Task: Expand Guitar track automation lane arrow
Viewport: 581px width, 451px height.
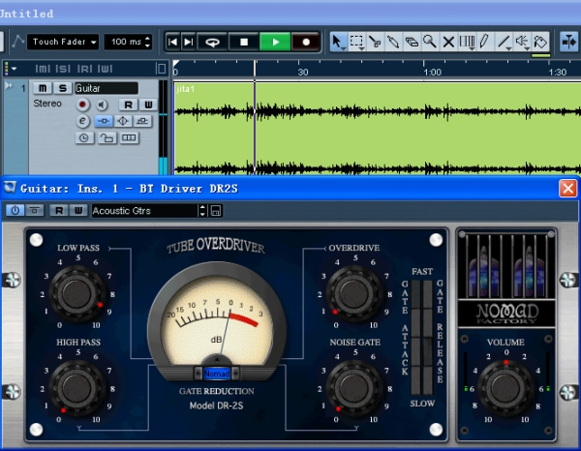Action: click(8, 86)
